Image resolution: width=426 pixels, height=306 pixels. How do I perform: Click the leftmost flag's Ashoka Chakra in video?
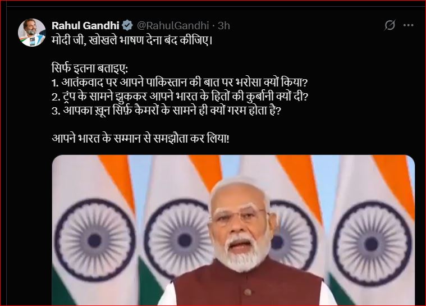(x=95, y=240)
